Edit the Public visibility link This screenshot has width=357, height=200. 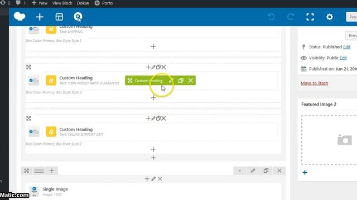click(x=343, y=58)
